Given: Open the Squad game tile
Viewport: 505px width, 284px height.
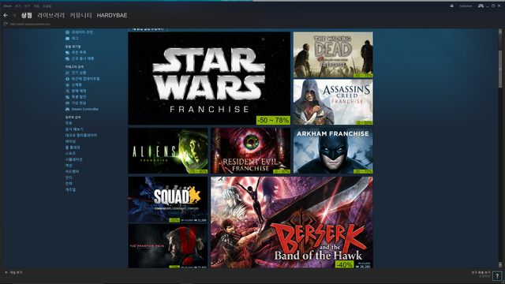Looking at the screenshot, I should (168, 200).
